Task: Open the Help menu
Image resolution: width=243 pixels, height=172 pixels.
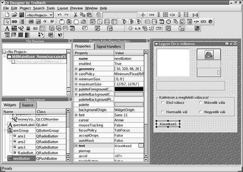Action: [103, 8]
